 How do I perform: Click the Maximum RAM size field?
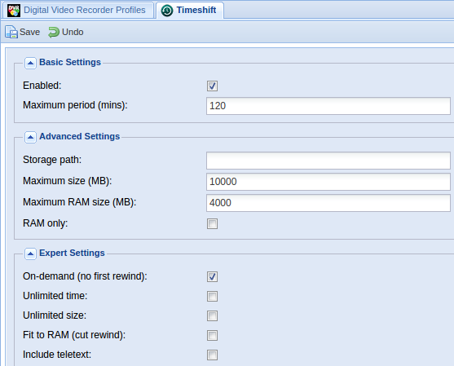328,203
